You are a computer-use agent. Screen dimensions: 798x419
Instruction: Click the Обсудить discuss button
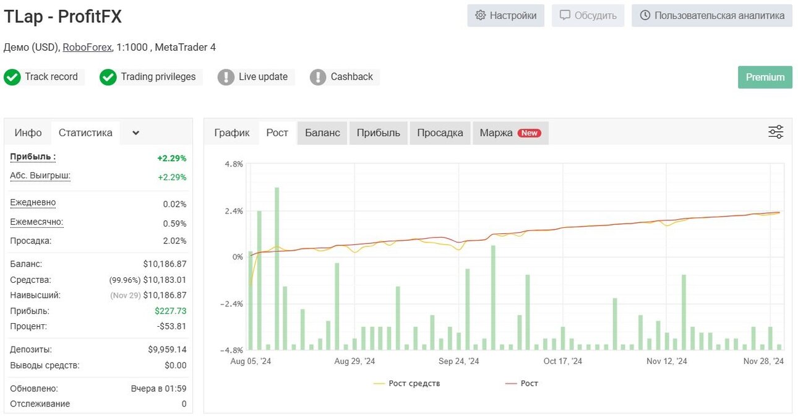coord(588,15)
